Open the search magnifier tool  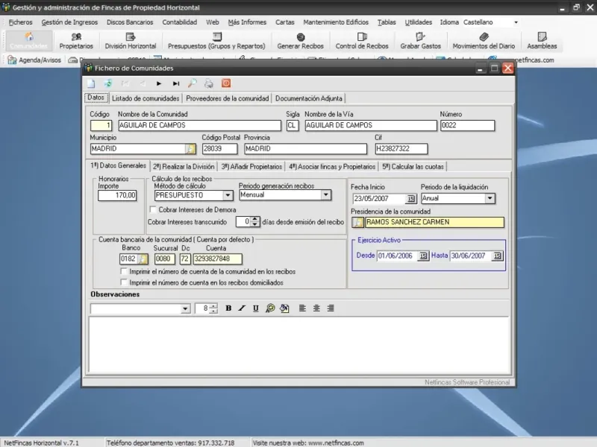coord(193,83)
